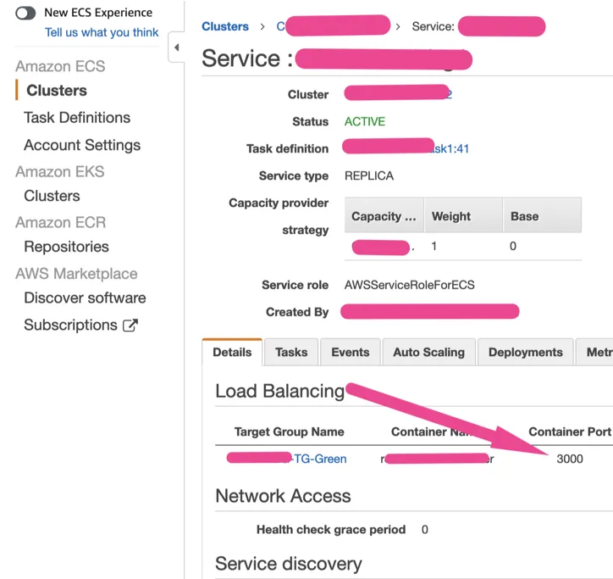Click the Container Port value 3000
Image resolution: width=613 pixels, height=579 pixels.
570,459
